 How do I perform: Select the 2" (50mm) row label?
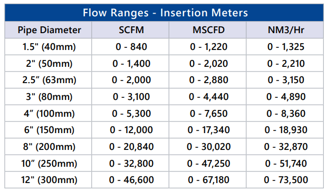49,64
